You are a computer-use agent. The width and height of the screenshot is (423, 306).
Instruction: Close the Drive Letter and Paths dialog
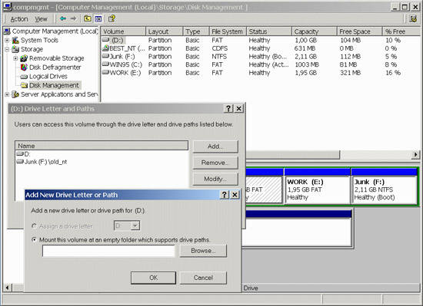[x=238, y=109]
